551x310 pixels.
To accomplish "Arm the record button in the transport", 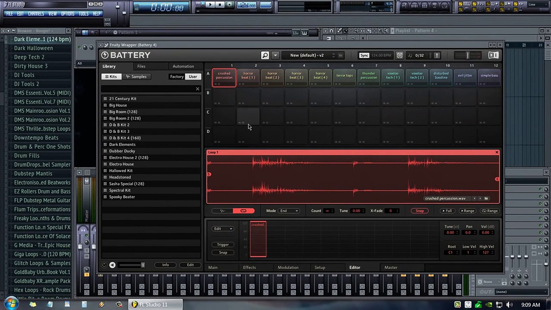I will point(229,5).
